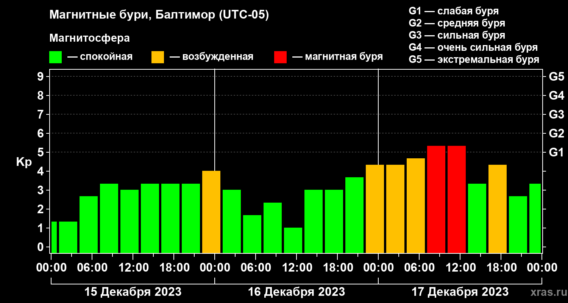Click the '18:00' tick above 15 Декабря
Screen dimensions: 568x303
click(x=174, y=267)
